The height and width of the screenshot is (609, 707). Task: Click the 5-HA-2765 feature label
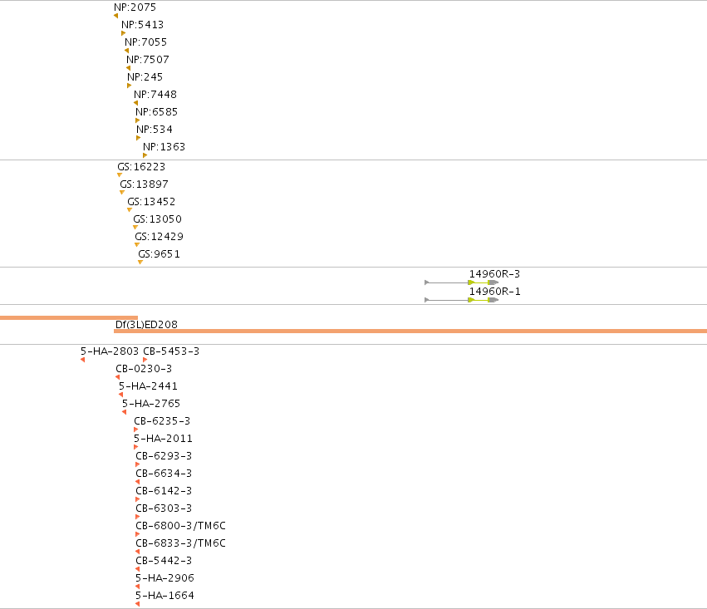(x=151, y=404)
